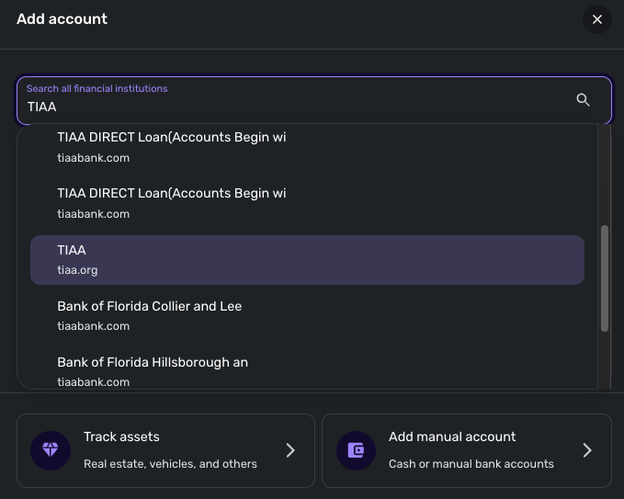Open Add manual account via its chevron
The height and width of the screenshot is (499, 624).
pos(587,450)
